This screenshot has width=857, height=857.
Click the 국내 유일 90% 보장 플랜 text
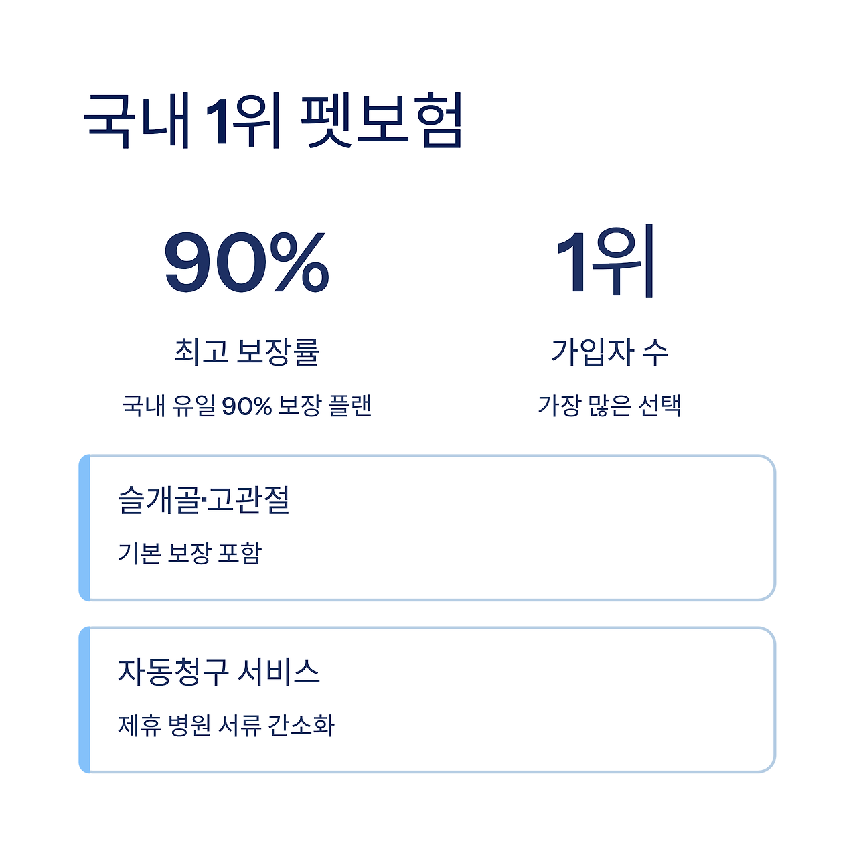click(x=246, y=406)
